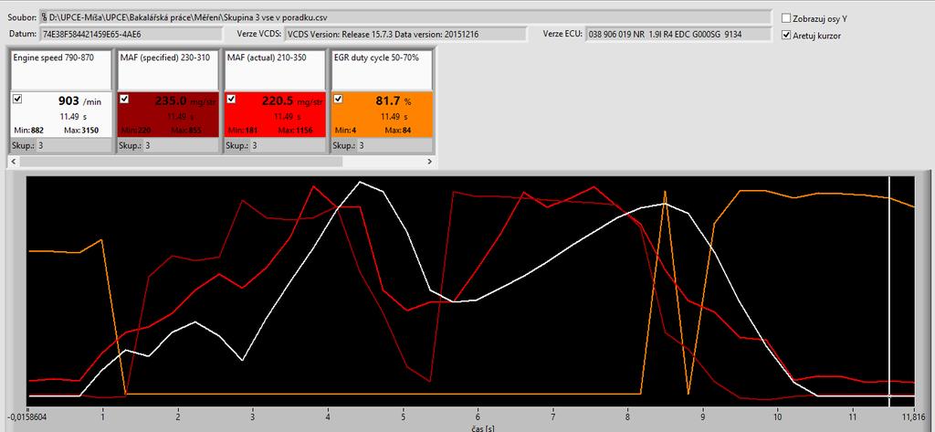935x432 pixels.
Task: Enable the Zobrazuj osy Y checkbox
Action: [786, 18]
